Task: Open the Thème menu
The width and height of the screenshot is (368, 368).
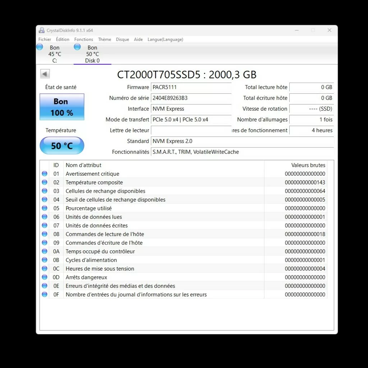Action: pos(105,40)
